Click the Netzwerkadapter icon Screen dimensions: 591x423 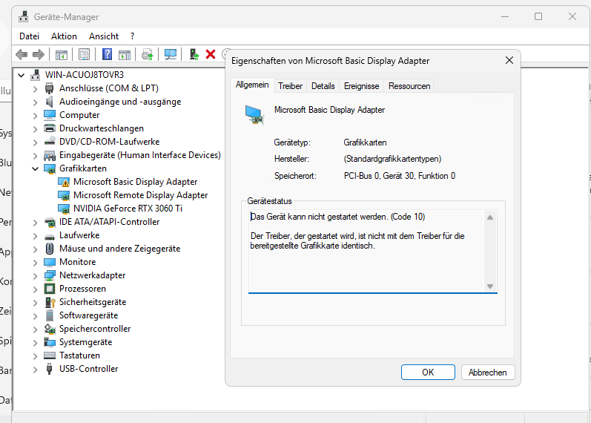pos(50,275)
